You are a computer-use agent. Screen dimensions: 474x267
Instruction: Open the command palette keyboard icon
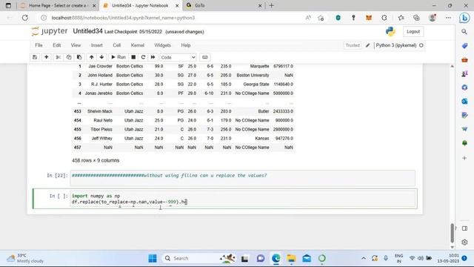point(205,57)
